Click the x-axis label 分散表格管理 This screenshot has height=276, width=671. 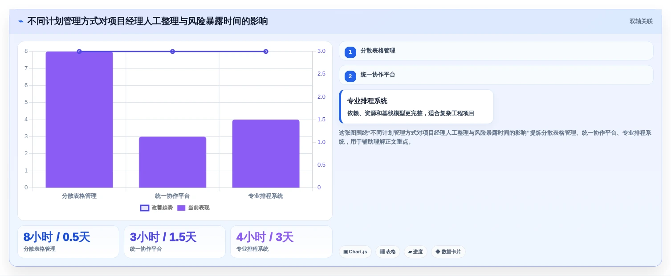tap(79, 196)
